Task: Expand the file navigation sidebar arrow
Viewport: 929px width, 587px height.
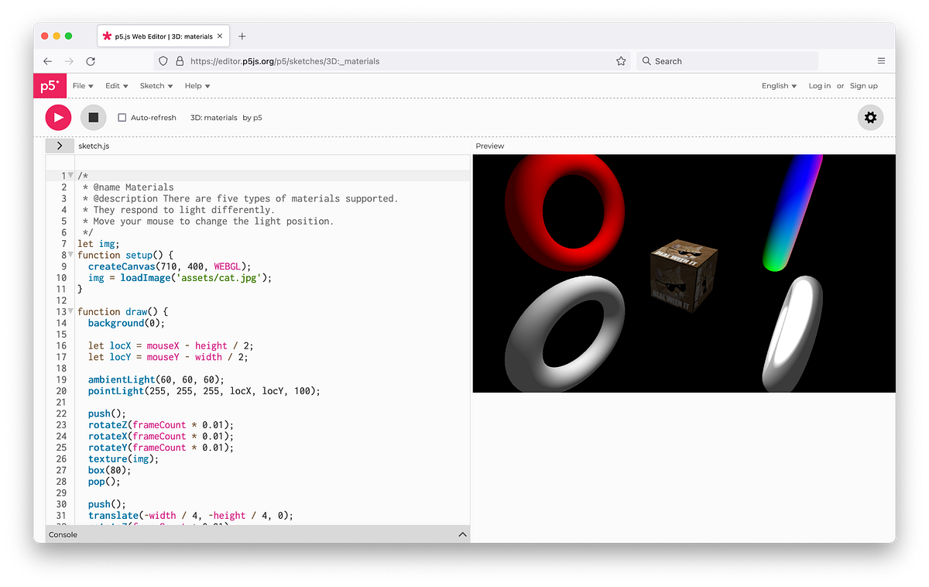Action: [60, 146]
